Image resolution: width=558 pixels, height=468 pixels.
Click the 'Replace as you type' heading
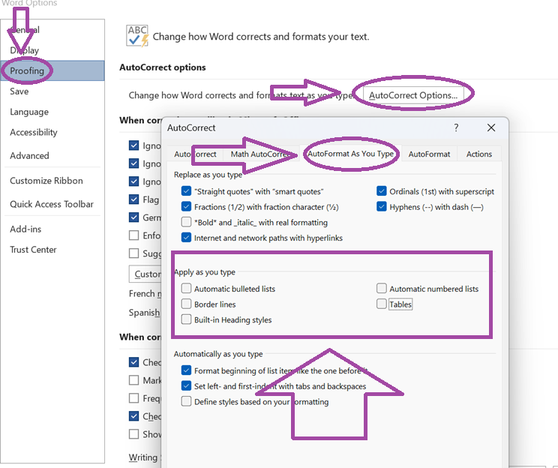click(x=208, y=175)
